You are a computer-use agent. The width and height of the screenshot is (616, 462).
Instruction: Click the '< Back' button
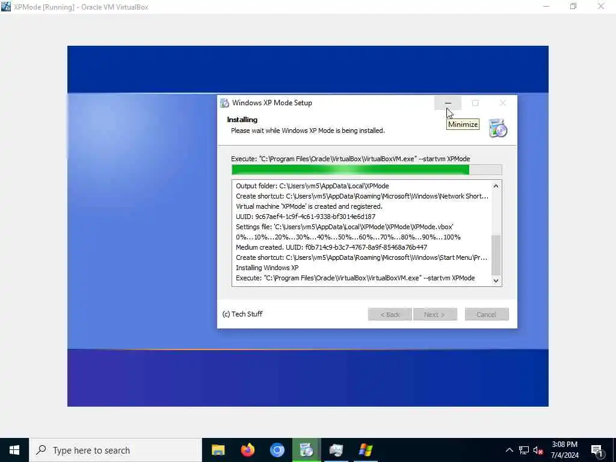coord(390,314)
